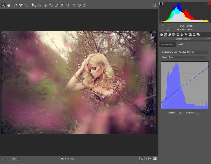This screenshot has height=164, width=211.
Task: Open the Split Toning panel
Action: coord(178,35)
